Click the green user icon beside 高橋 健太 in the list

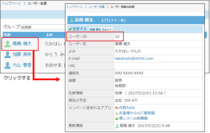8,44
